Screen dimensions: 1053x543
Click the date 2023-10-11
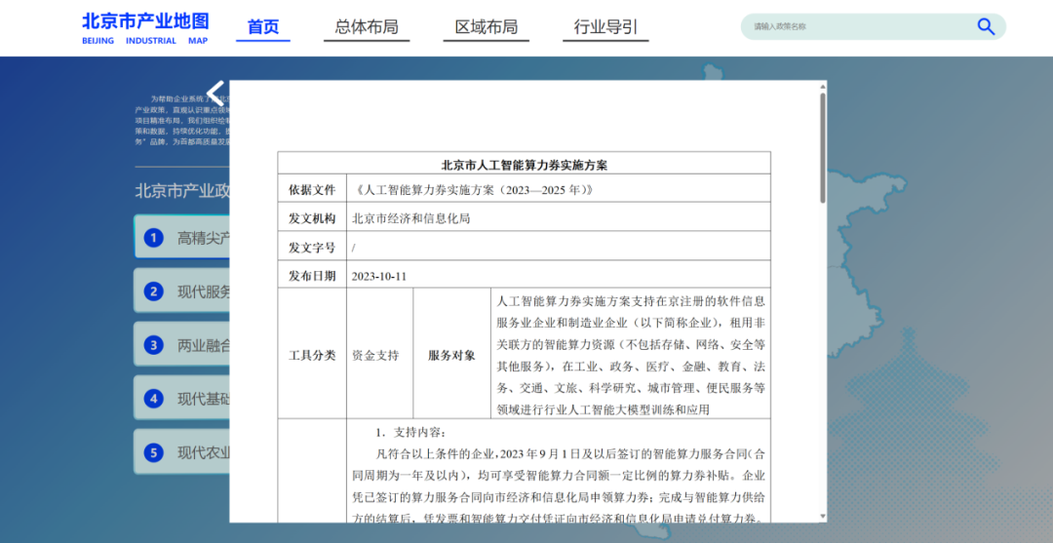coord(378,277)
